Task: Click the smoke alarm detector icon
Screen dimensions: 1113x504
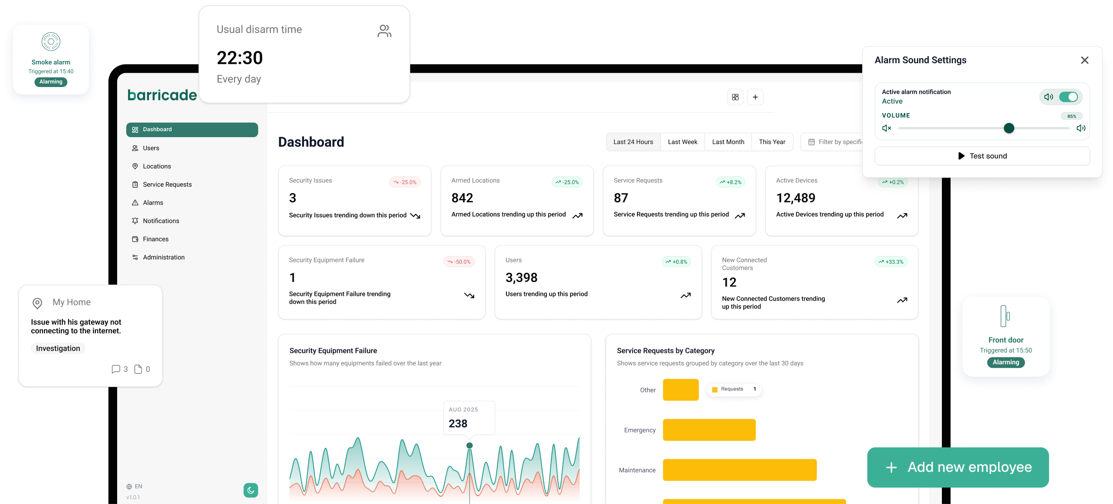Action: point(51,42)
